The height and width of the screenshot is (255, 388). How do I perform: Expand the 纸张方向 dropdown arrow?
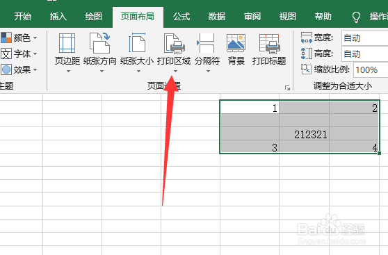pos(102,72)
